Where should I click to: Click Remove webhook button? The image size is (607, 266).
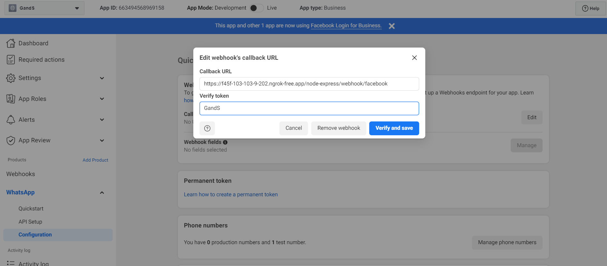click(x=339, y=128)
